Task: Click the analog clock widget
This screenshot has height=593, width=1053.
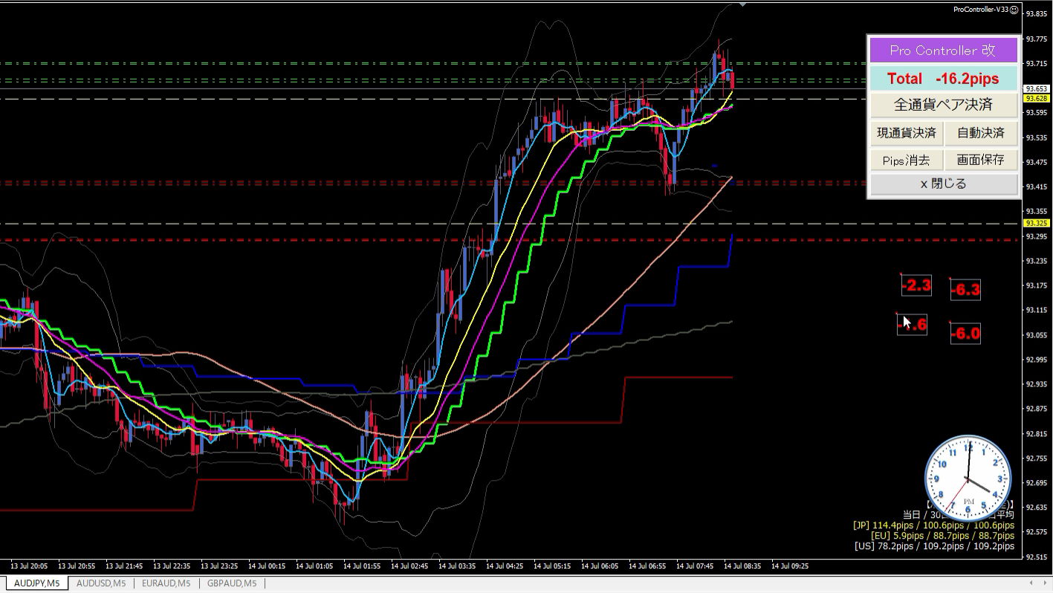Action: (968, 479)
